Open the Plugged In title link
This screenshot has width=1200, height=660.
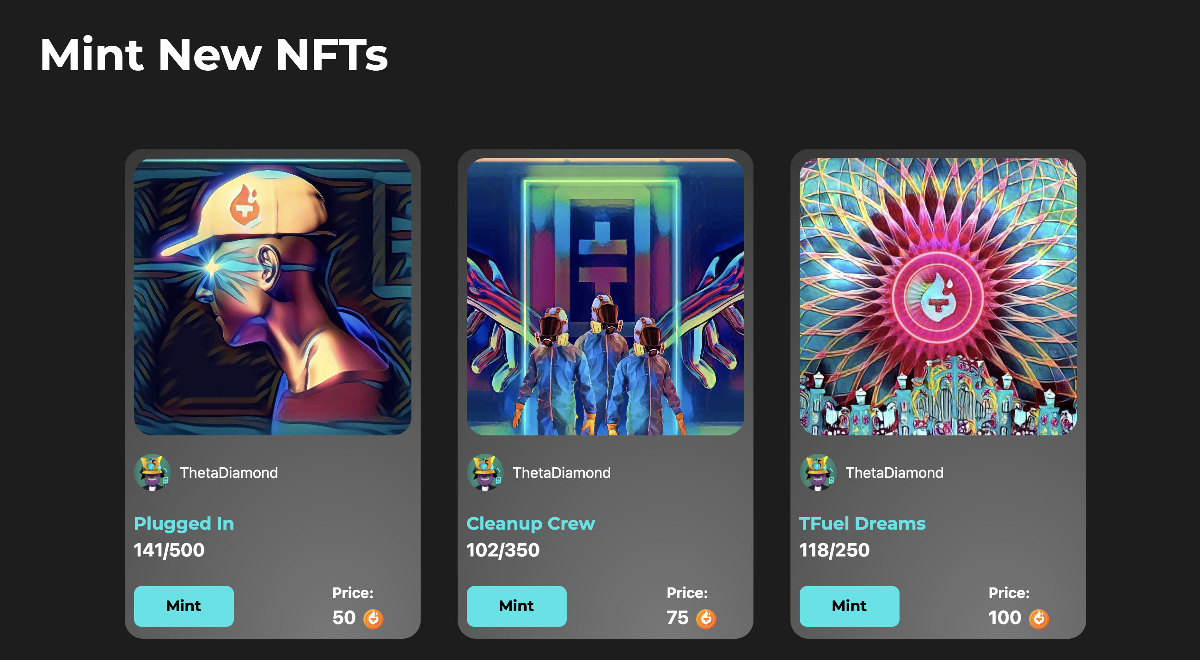[x=184, y=524]
